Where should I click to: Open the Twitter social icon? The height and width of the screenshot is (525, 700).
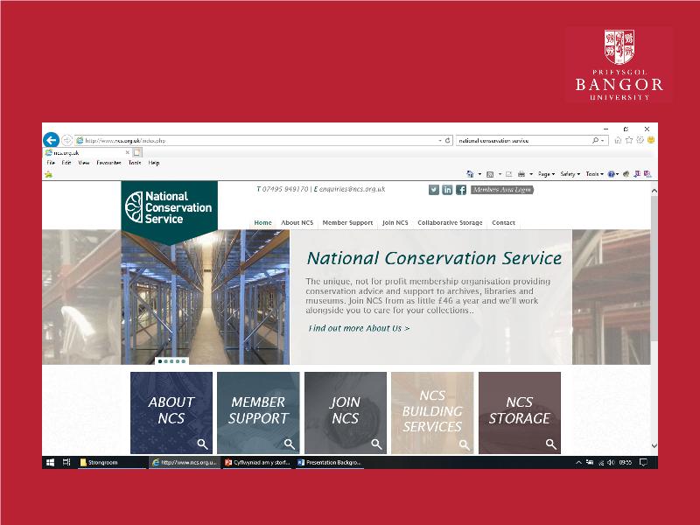pyautogui.click(x=434, y=190)
